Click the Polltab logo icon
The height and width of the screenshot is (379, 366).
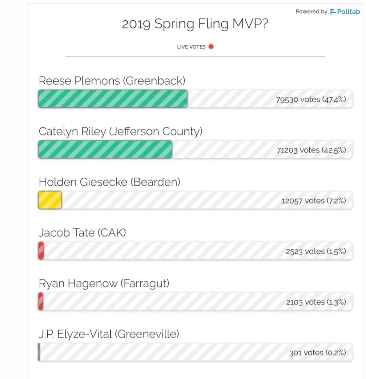(333, 11)
